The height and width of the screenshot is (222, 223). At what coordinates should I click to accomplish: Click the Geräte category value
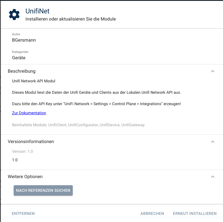[19, 58]
